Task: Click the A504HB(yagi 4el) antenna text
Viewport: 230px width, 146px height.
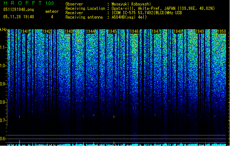Action: (x=129, y=17)
